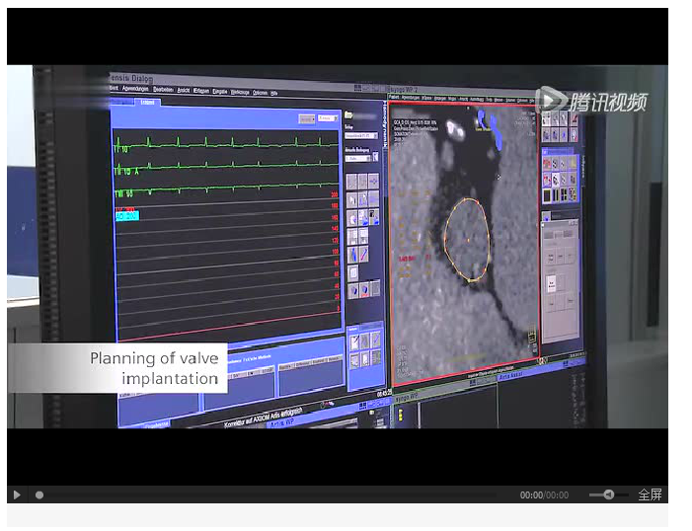Click the folder icon above Setup dropdown

pos(348,114)
